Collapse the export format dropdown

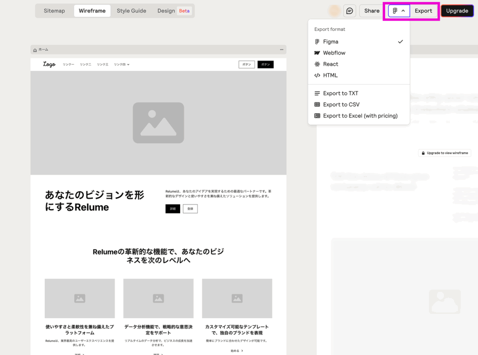399,11
